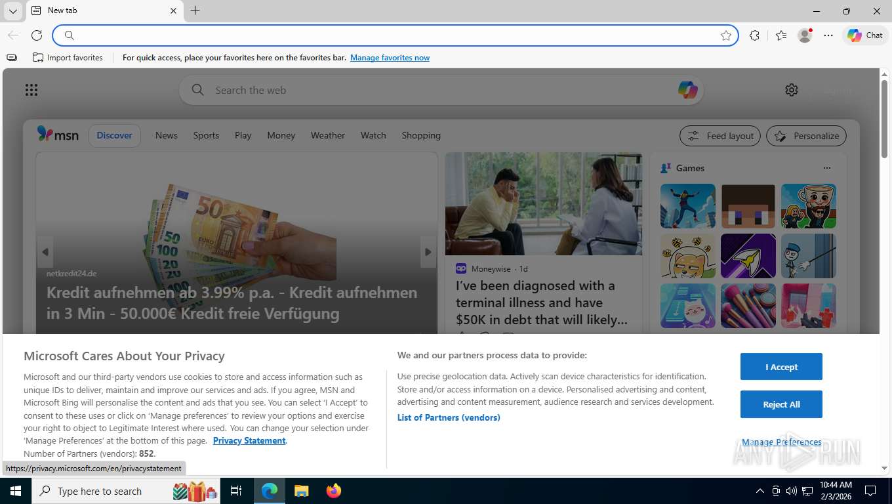Play the makeup brushes game
This screenshot has height=504, width=892.
[748, 306]
